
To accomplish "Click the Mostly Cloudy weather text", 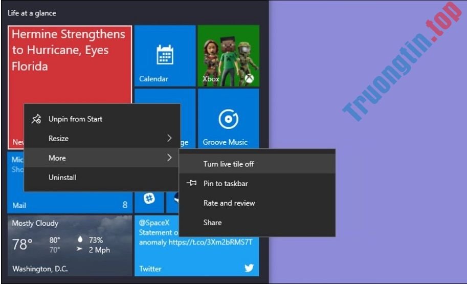I will click(x=35, y=223).
